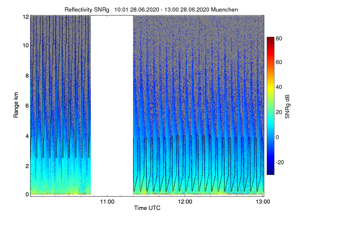Click the station name 'Muenchen' in the title

click(225, 10)
